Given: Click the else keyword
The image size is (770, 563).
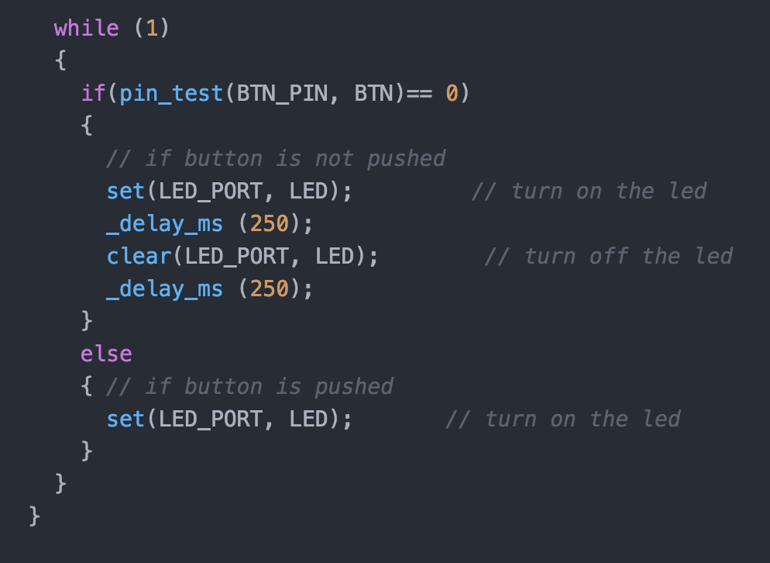Looking at the screenshot, I should [x=106, y=354].
